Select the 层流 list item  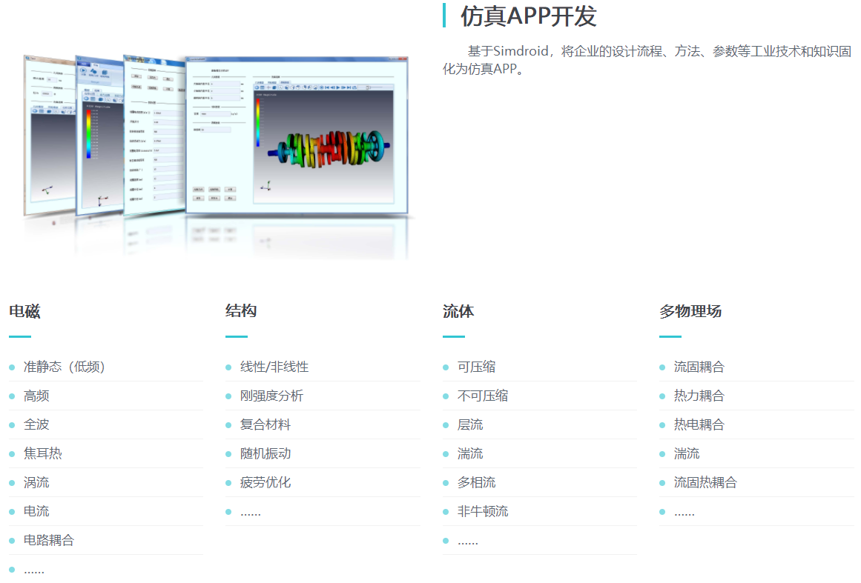[x=470, y=424]
